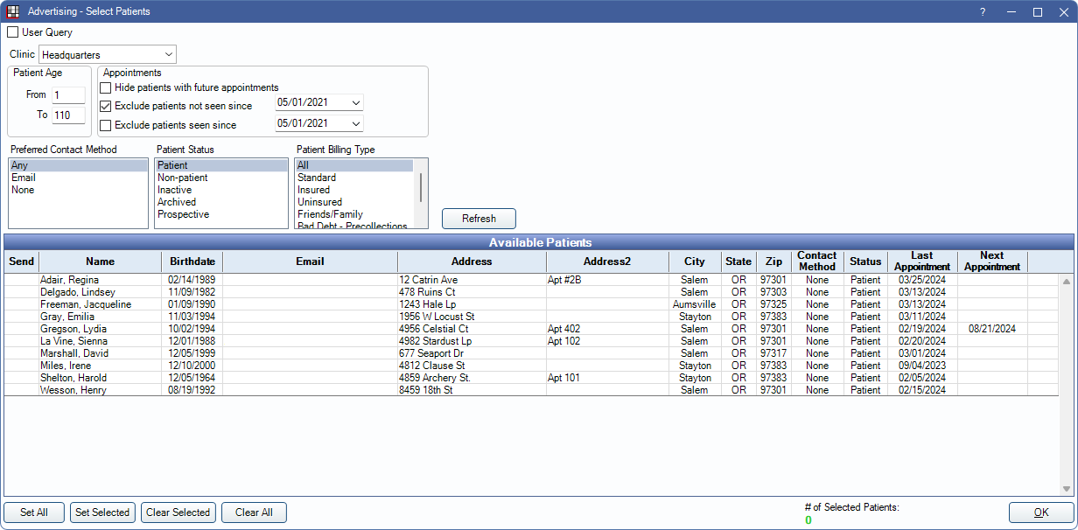Click the help question mark icon

pyautogui.click(x=983, y=12)
